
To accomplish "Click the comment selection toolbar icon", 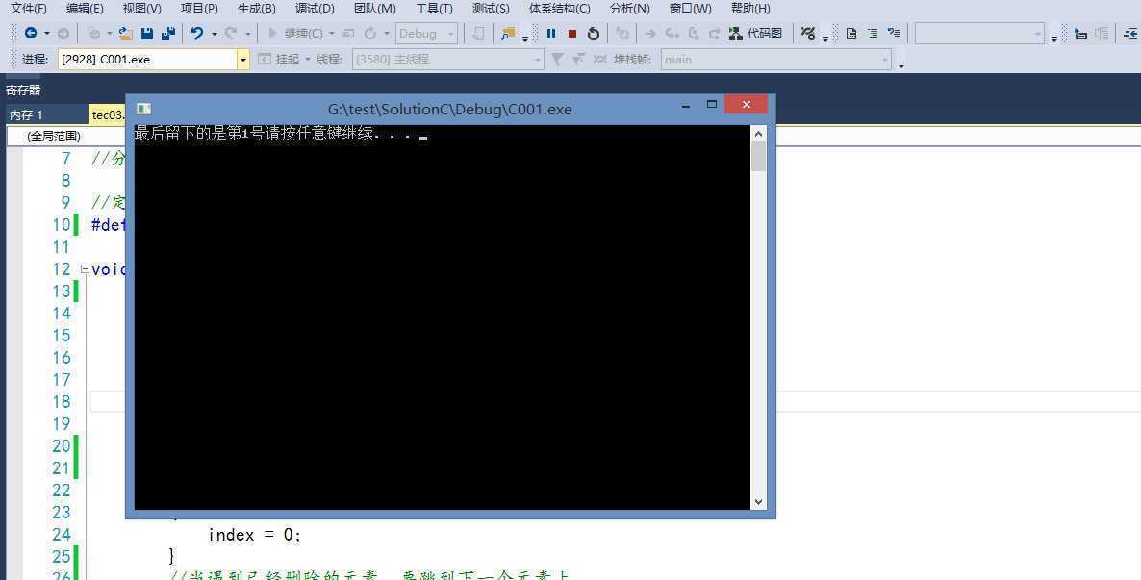I will tap(1081, 34).
